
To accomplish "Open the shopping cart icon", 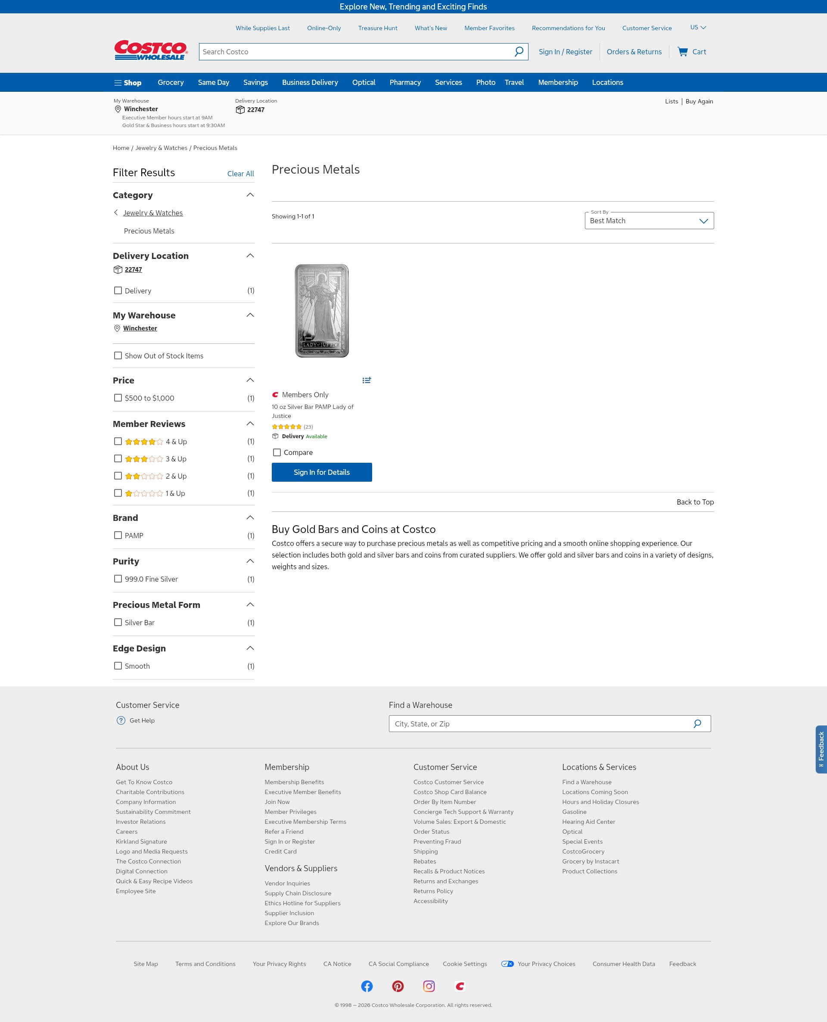I will tap(682, 51).
